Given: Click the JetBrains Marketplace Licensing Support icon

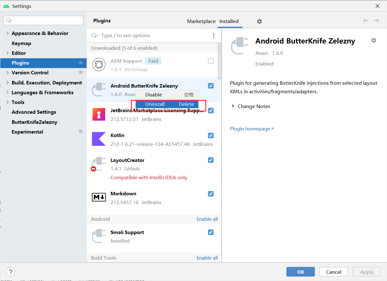Looking at the screenshot, I should 99,114.
